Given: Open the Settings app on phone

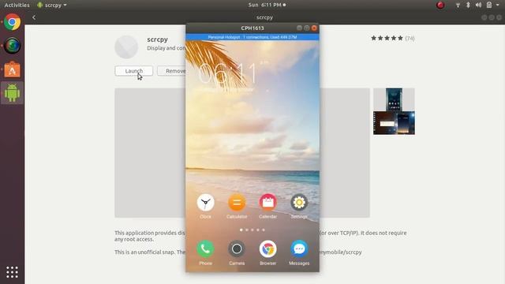Looking at the screenshot, I should point(299,203).
